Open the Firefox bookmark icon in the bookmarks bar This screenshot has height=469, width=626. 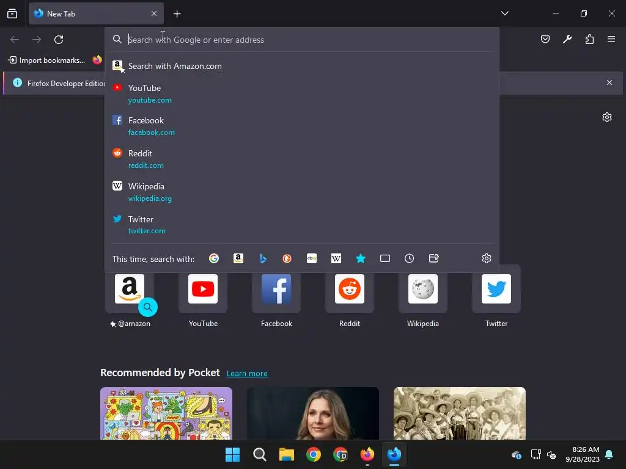click(x=97, y=60)
